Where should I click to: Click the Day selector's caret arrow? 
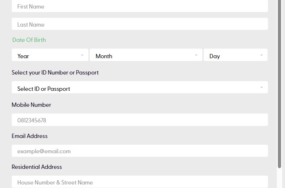point(261,55)
